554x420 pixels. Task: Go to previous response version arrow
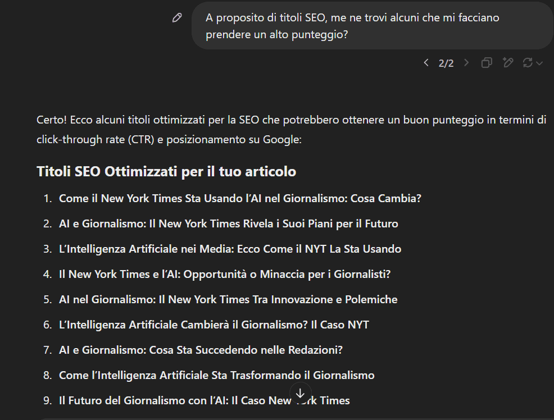[426, 63]
